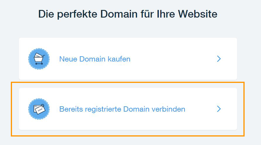Screen dimensions: 261x145
Task: Open the Bereits registrierte Domain verbinden chevron
Action: [219, 109]
